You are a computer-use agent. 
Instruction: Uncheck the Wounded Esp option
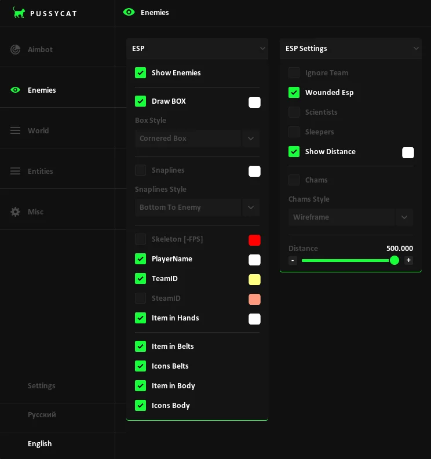pyautogui.click(x=294, y=93)
